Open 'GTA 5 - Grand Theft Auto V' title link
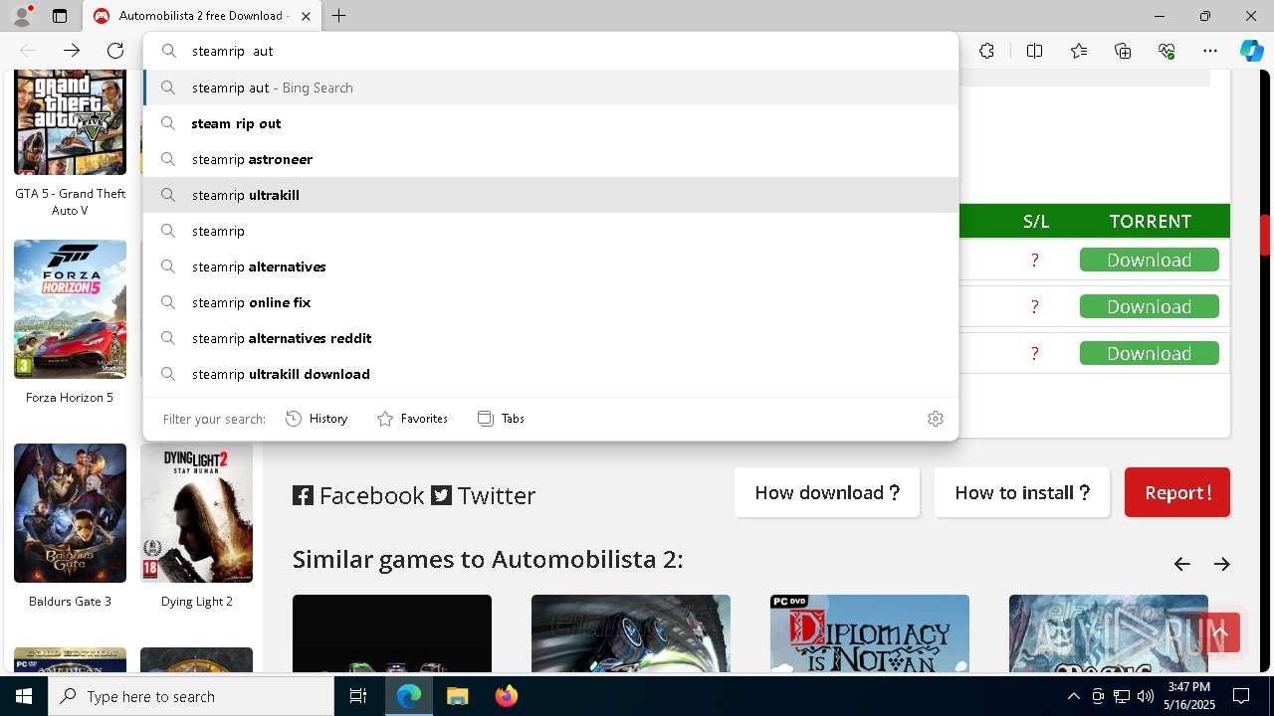Image resolution: width=1274 pixels, height=716 pixels. point(70,202)
